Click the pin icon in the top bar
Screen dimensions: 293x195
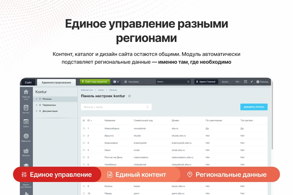(x=252, y=82)
